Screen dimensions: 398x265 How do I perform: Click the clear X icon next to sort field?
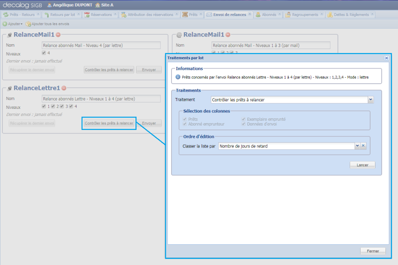pos(363,146)
